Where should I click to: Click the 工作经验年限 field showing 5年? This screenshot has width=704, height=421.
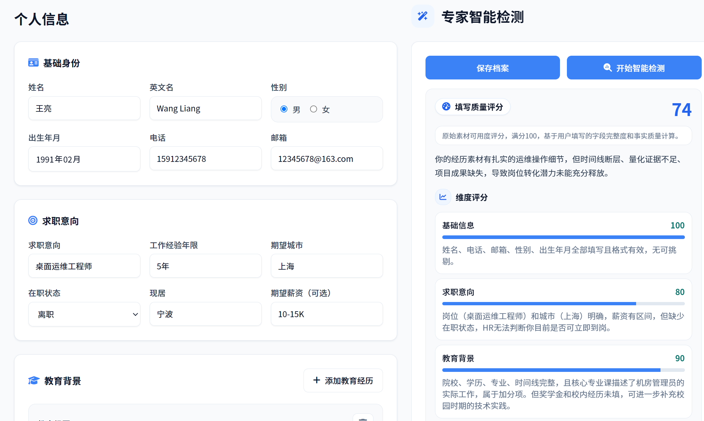(206, 266)
